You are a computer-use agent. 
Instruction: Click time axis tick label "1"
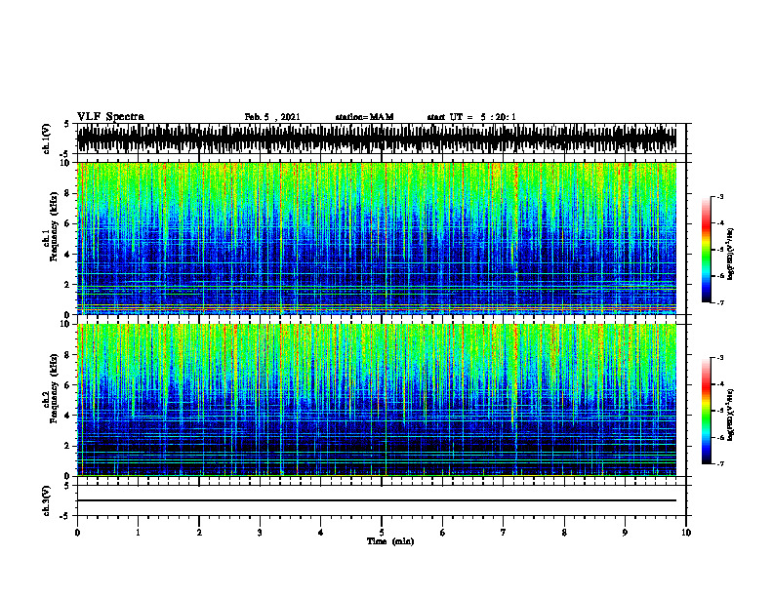tap(138, 533)
